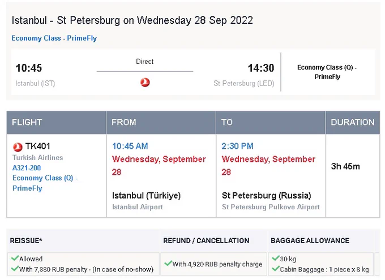385x280 pixels.
Task: Click the checkmark beside Cabin Baggage
Action: (x=276, y=269)
